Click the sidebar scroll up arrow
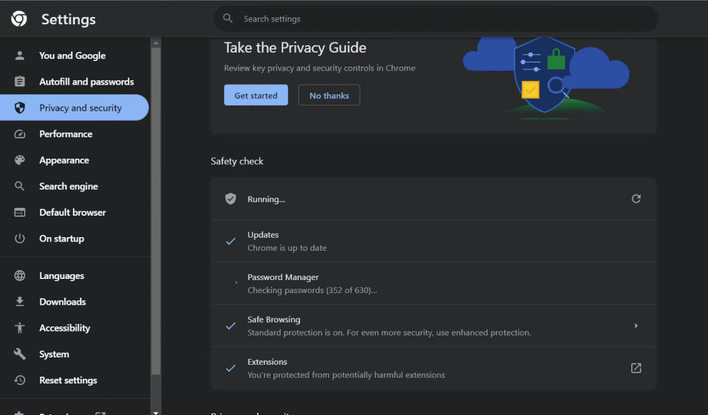 156,42
